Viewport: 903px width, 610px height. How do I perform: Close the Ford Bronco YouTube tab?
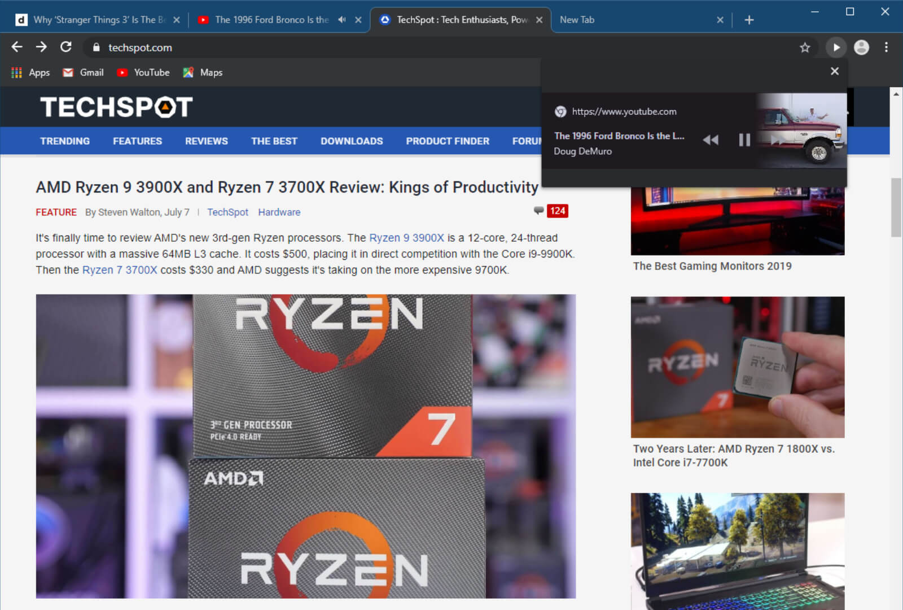(358, 20)
